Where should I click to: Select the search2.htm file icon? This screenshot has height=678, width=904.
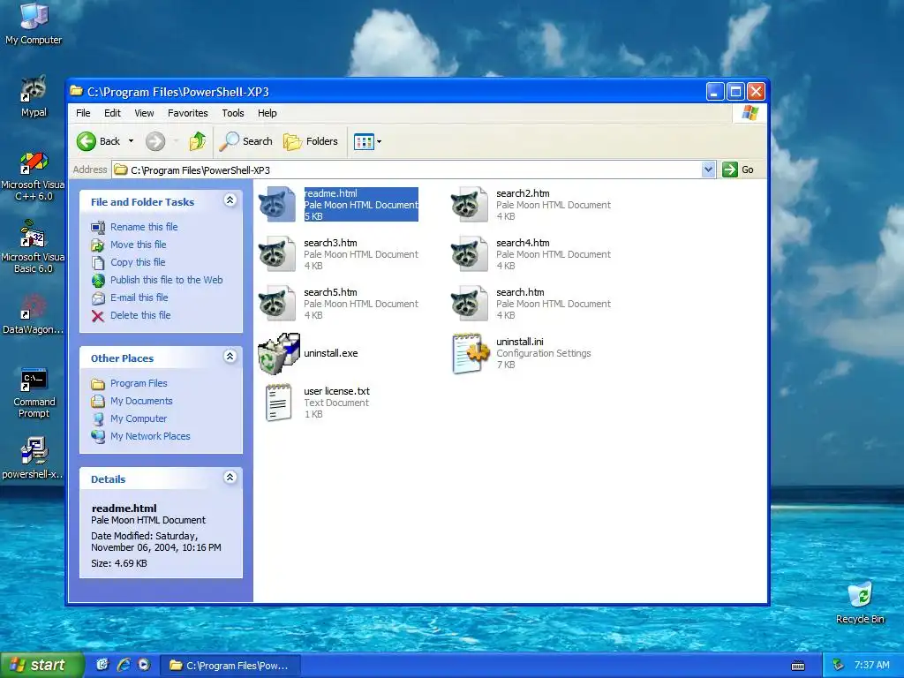tap(470, 204)
